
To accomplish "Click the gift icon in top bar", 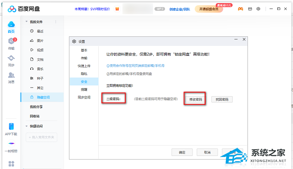I will pyautogui.click(x=117, y=9).
